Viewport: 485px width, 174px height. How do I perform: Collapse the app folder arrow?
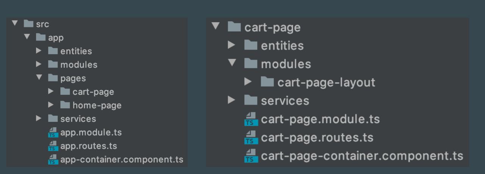[x=27, y=37]
